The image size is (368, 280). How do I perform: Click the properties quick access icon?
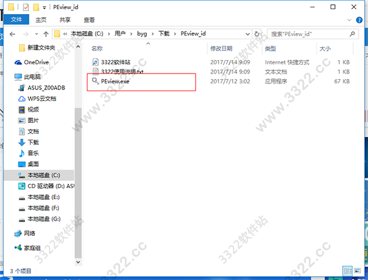coord(26,7)
